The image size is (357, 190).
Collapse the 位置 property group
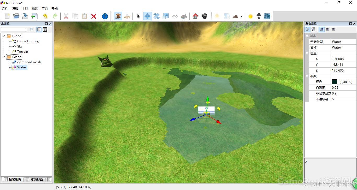307,53
